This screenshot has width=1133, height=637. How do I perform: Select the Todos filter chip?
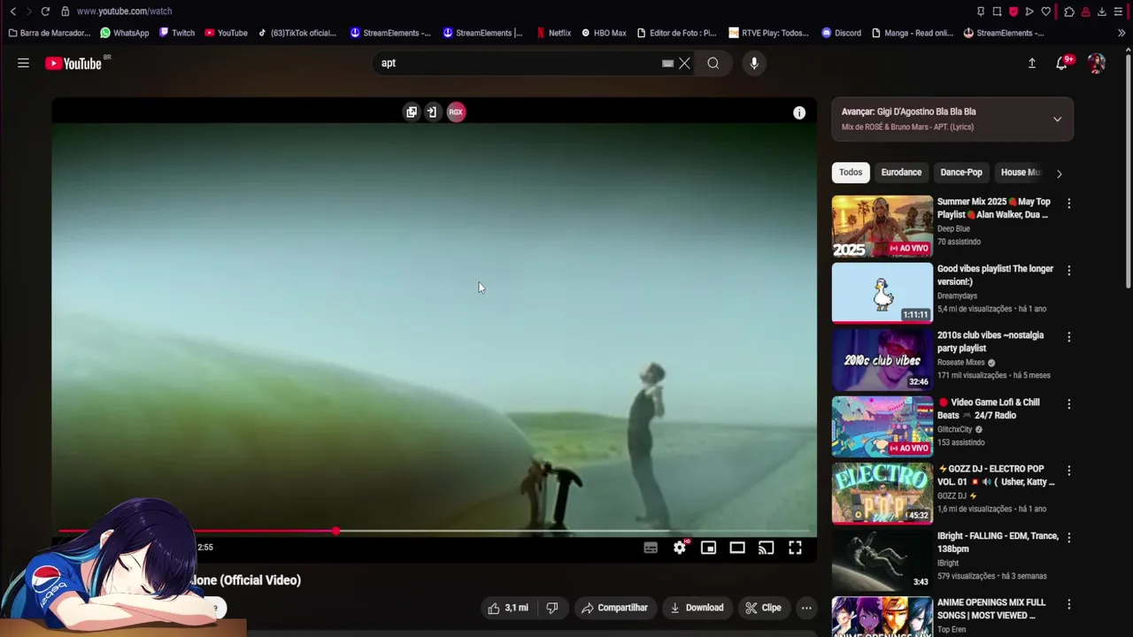tap(851, 173)
